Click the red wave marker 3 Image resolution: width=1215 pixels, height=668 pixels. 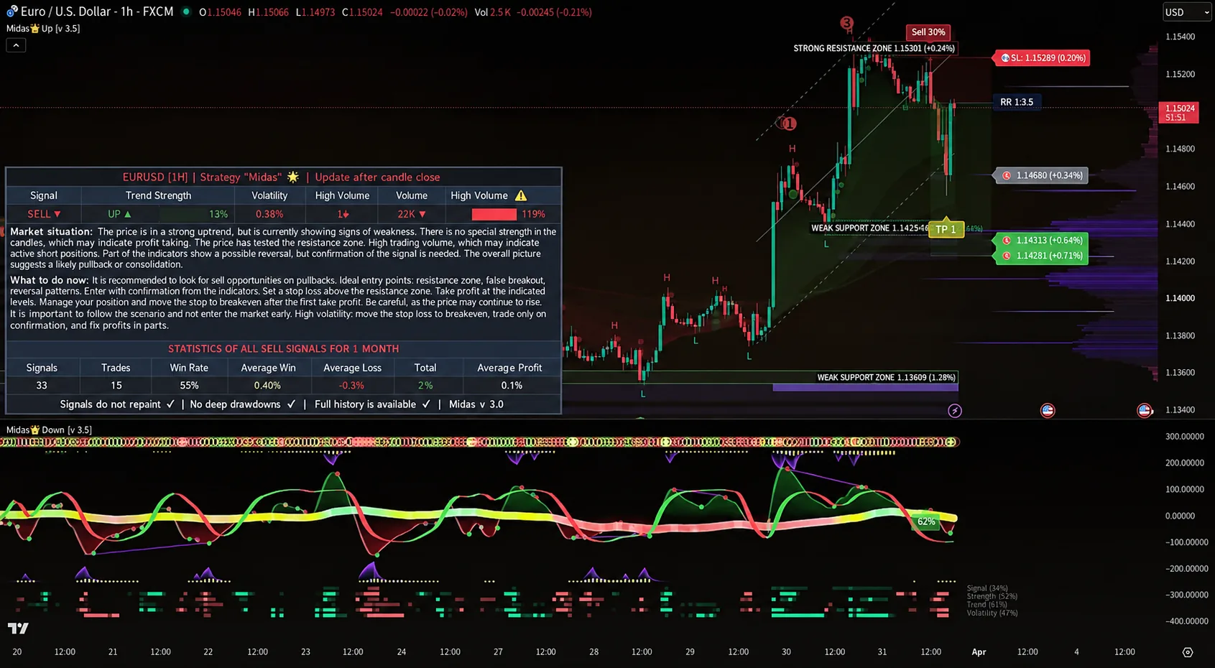[847, 23]
